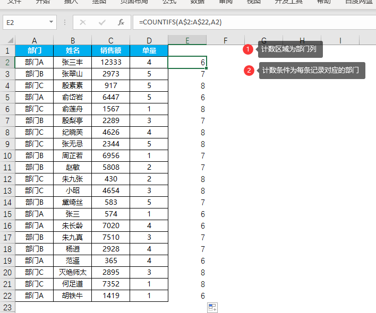Viewport: 376px width, 313px height.
Task: Click header cell 部门
Action: click(x=34, y=50)
